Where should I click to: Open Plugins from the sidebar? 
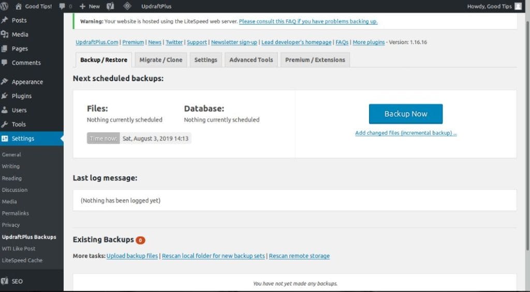point(21,96)
